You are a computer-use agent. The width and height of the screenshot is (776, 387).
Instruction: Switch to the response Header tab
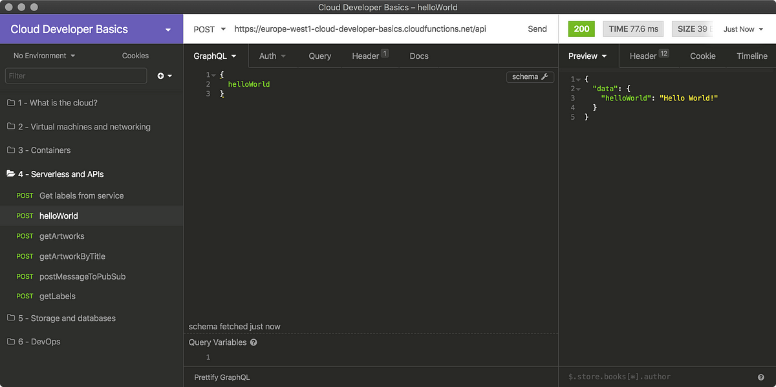click(649, 56)
